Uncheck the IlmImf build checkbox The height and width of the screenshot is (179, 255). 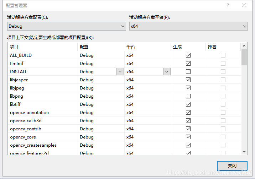point(188,63)
